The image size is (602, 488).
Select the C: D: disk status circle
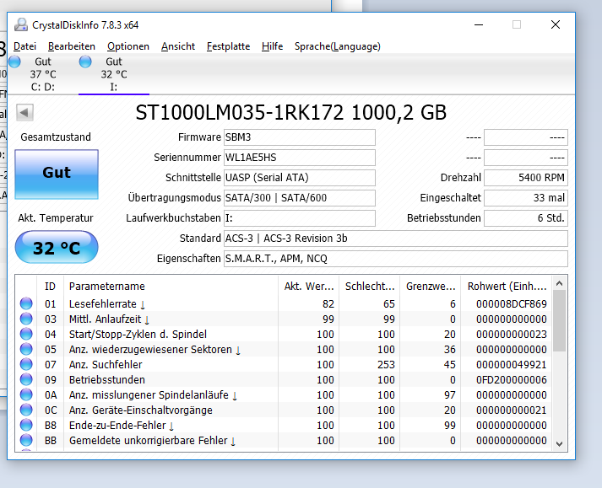(14, 62)
